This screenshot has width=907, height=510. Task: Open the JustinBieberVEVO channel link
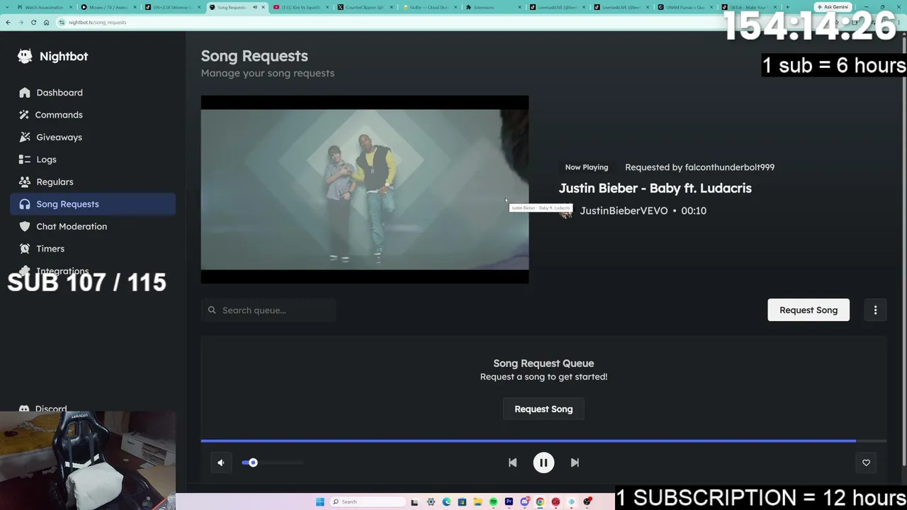click(x=624, y=210)
